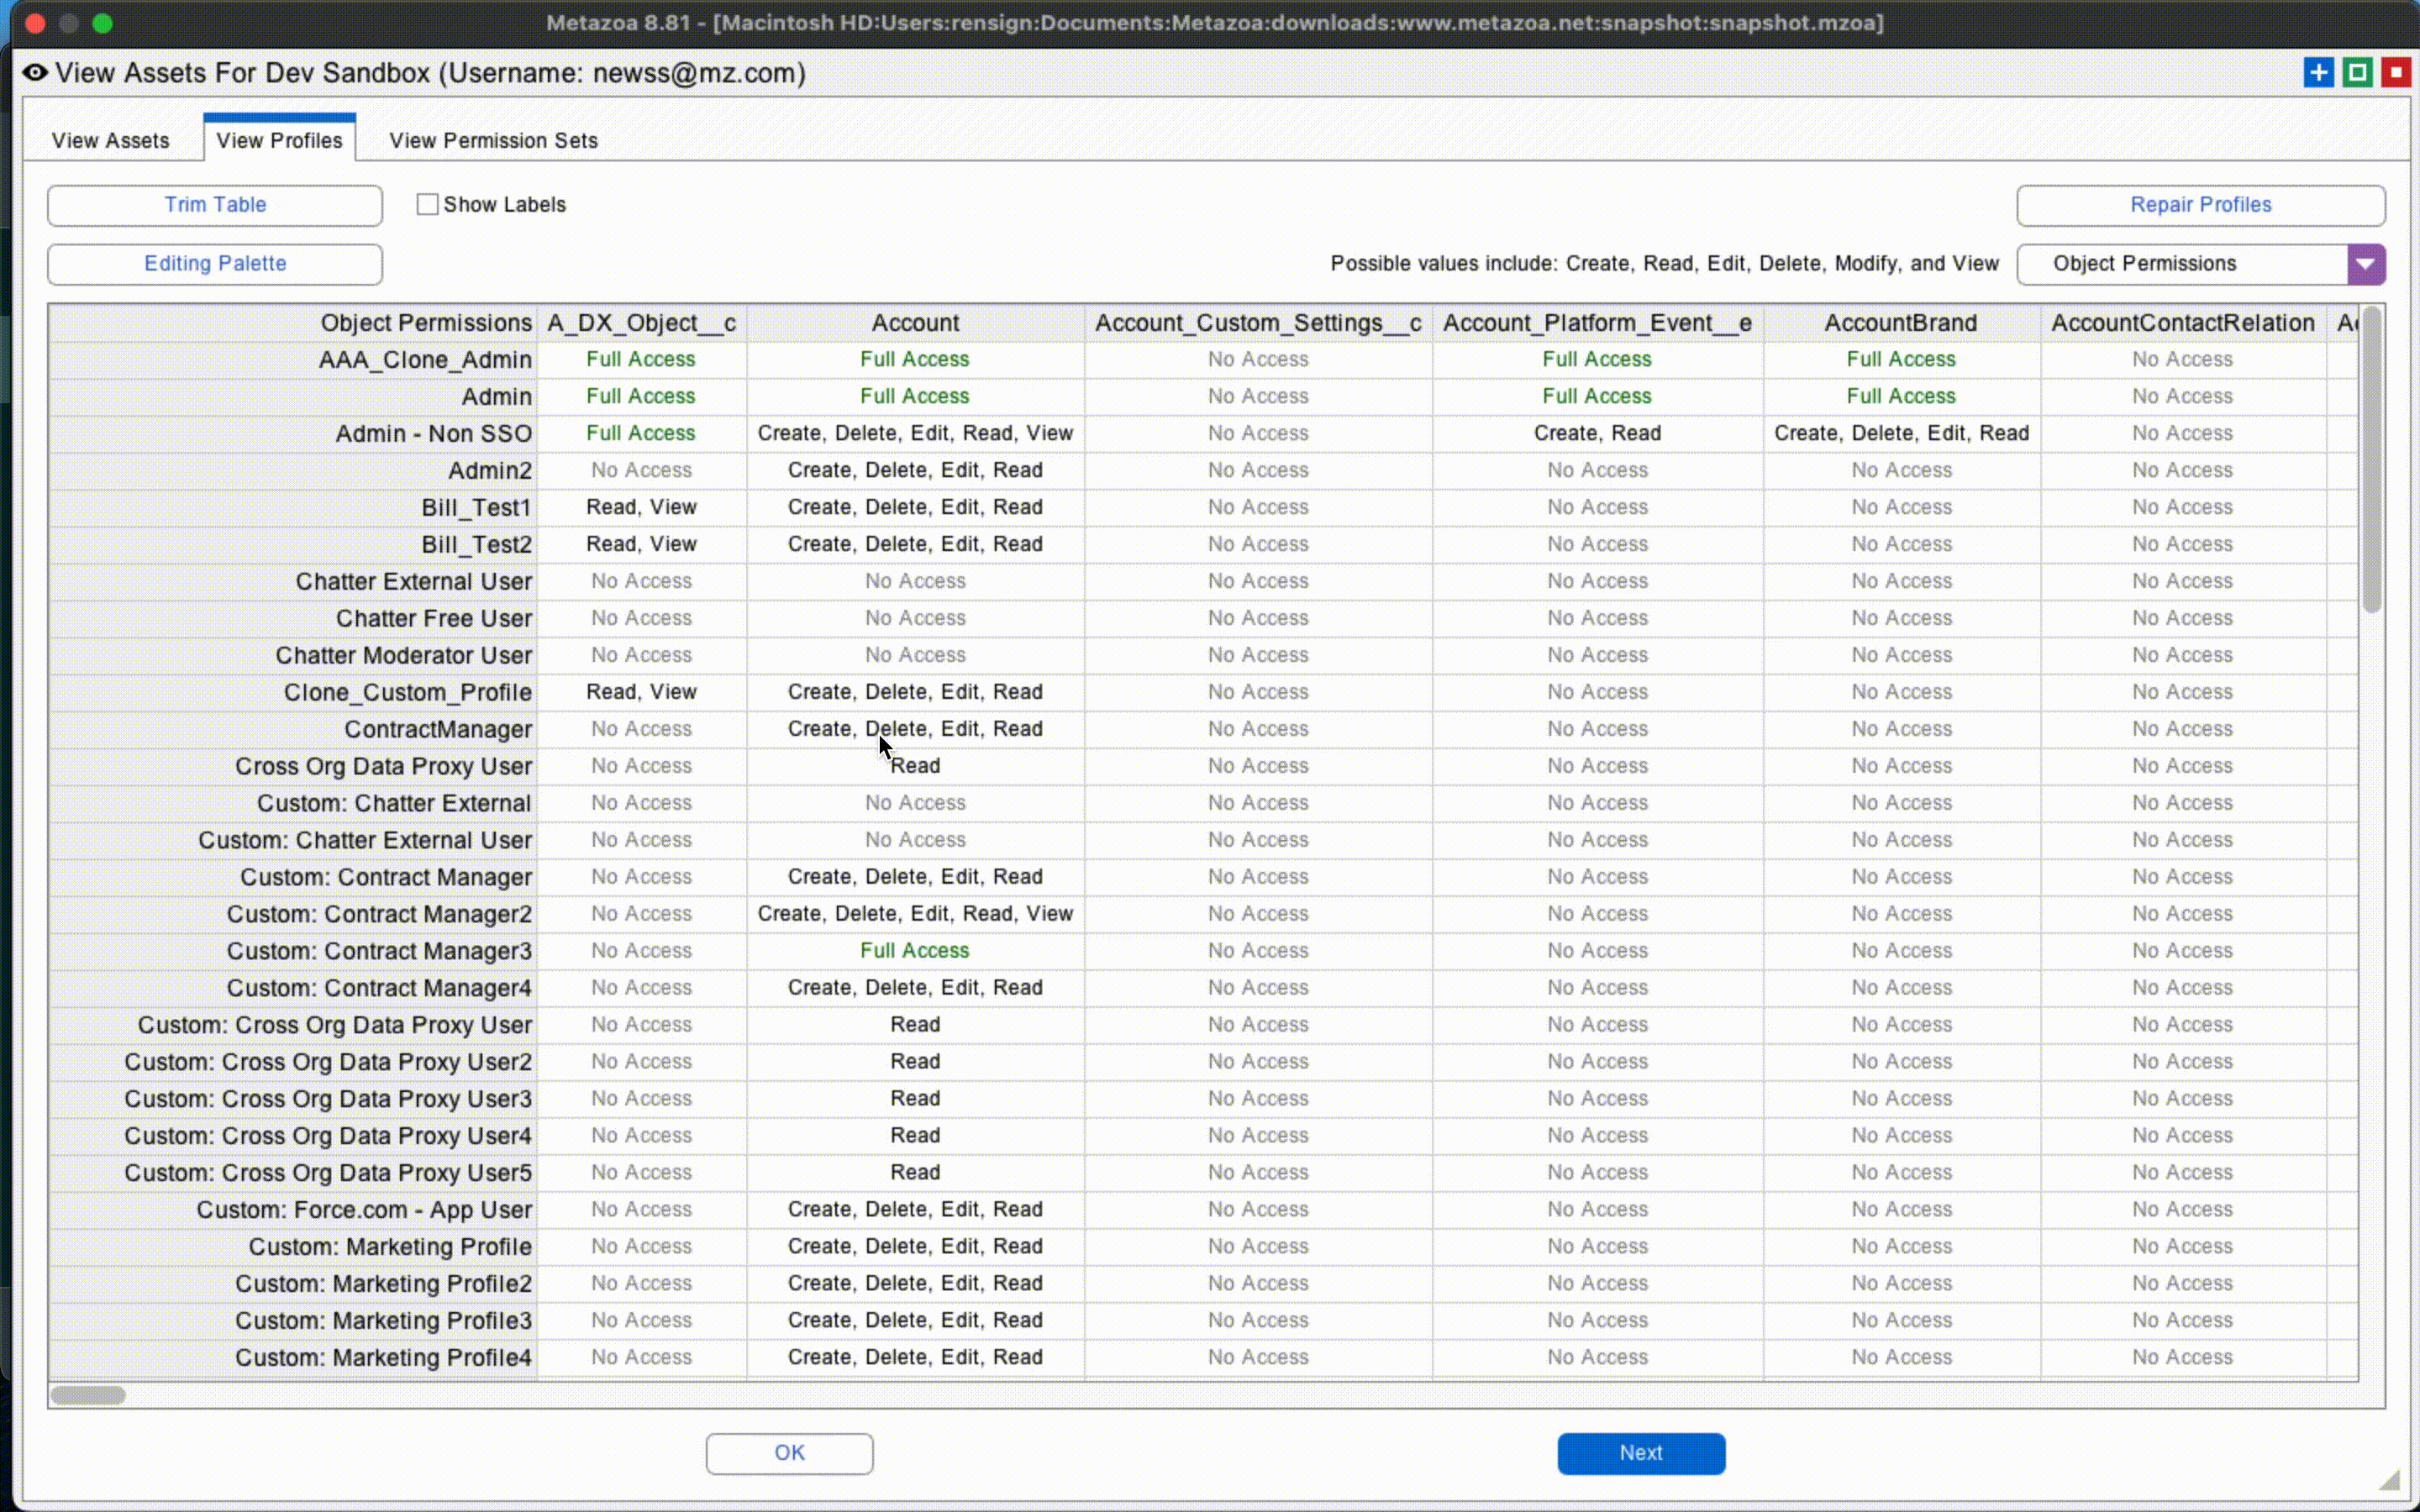Click Custom: Contract Manager3 Full Access cell

point(915,951)
